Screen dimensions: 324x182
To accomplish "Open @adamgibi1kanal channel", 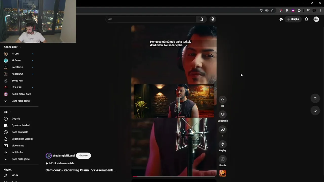I will click(64, 155).
